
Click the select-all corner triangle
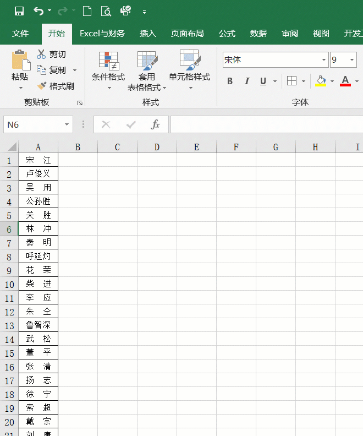11,146
